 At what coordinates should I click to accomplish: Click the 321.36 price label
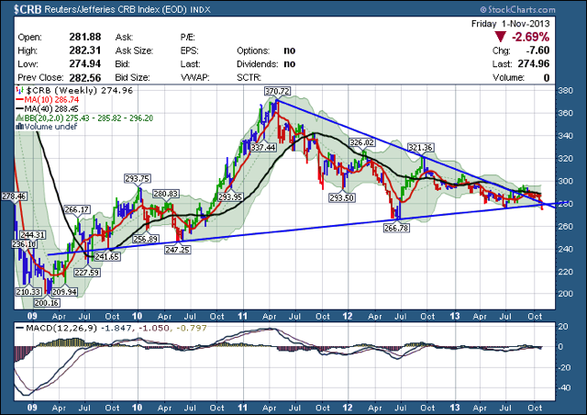pyautogui.click(x=420, y=148)
